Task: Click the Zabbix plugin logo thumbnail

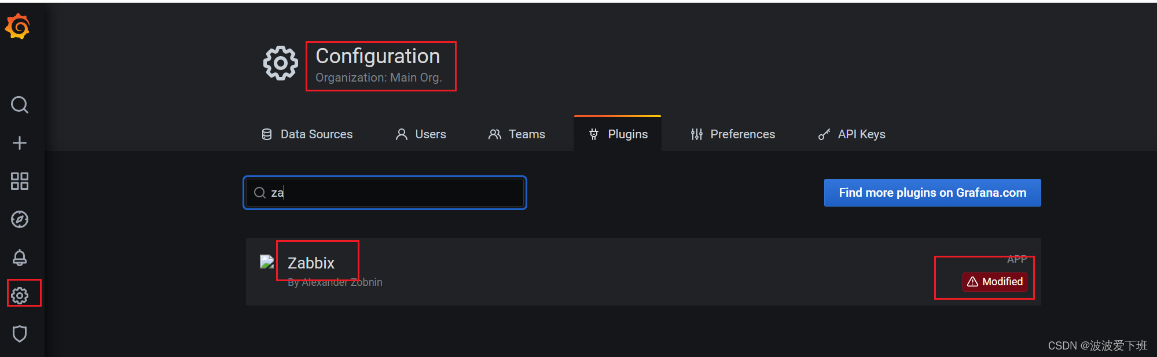Action: (267, 262)
